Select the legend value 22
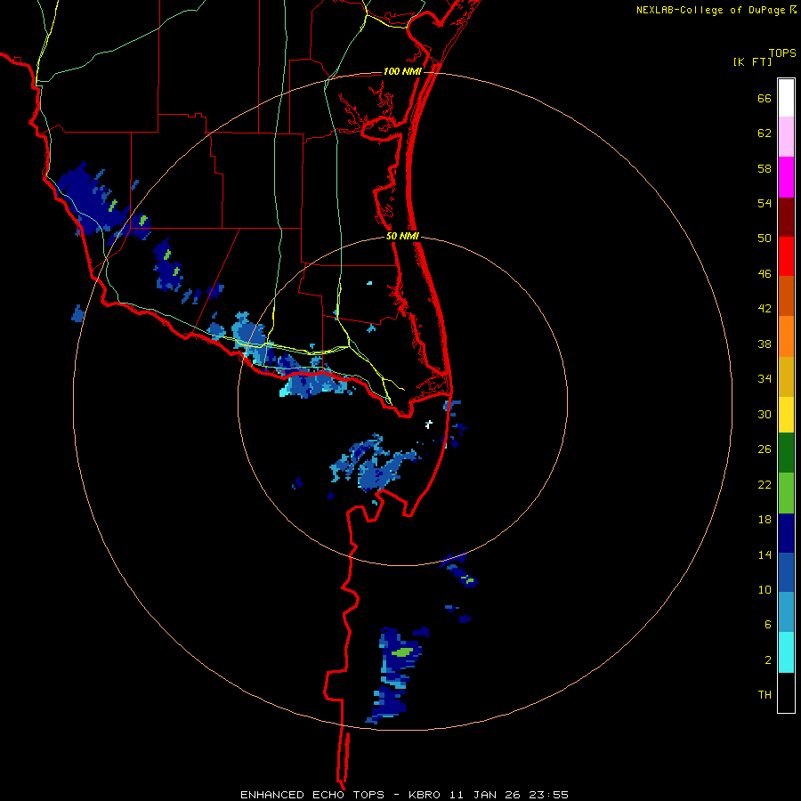The width and height of the screenshot is (801, 801). click(x=765, y=485)
